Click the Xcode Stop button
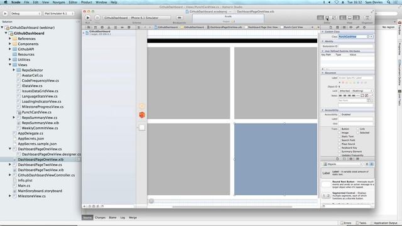402x226 pixels. pos(97,18)
